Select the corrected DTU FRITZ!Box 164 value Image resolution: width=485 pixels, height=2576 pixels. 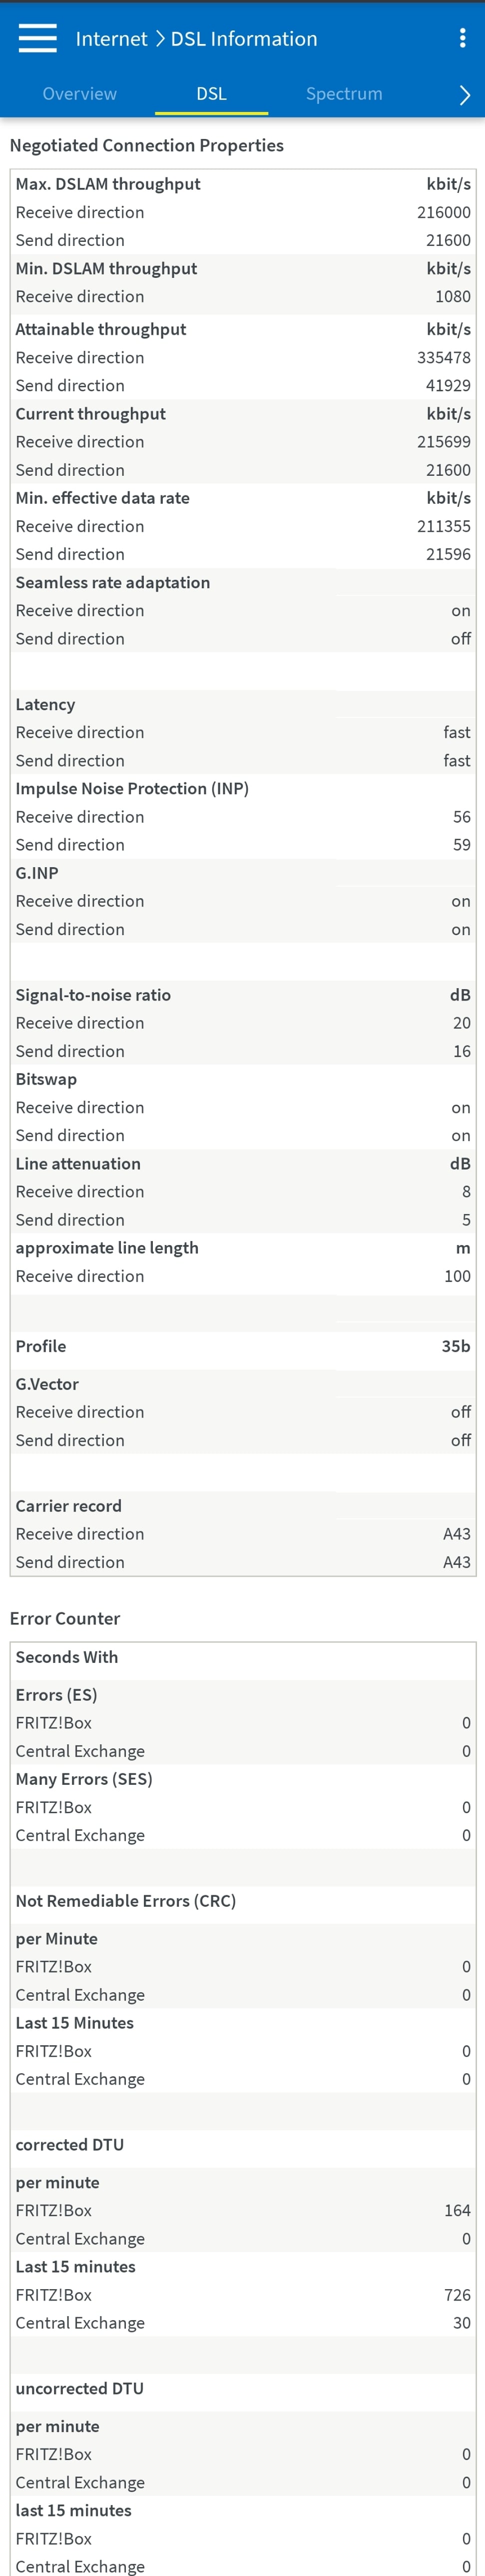[x=457, y=2210]
